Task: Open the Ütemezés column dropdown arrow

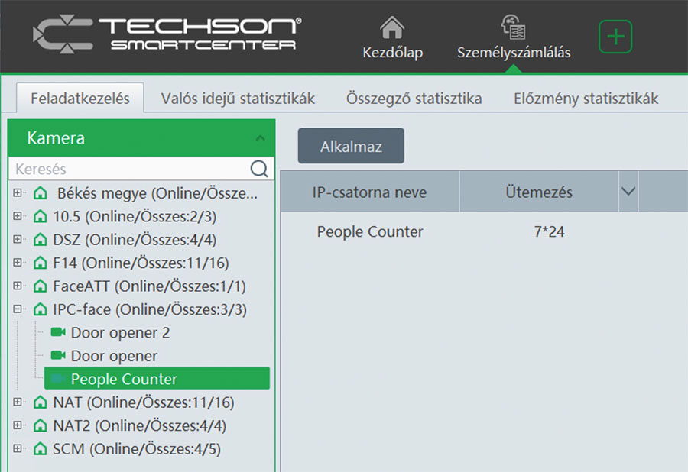Action: pos(628,192)
